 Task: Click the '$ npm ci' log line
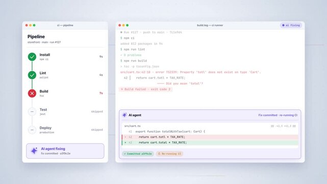(127, 38)
